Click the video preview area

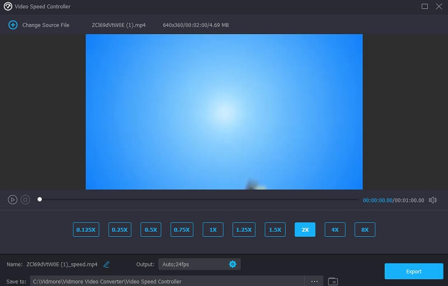pos(225,111)
